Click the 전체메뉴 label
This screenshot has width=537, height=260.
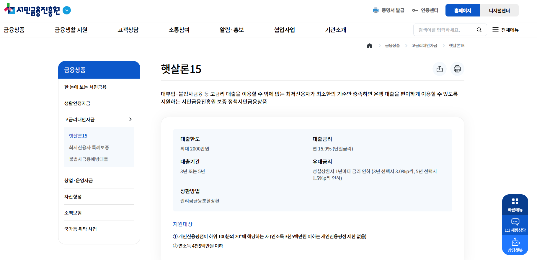pyautogui.click(x=510, y=30)
